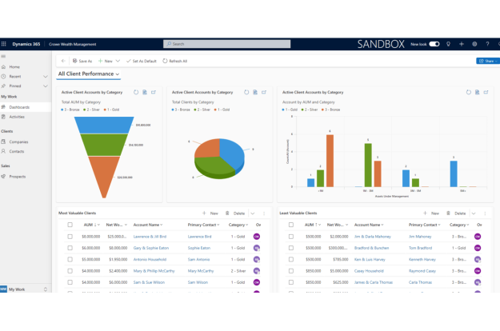Screen dimensions: 500x331
Task: Check the Lawrence & Jill Bird row
Action: coord(70,237)
